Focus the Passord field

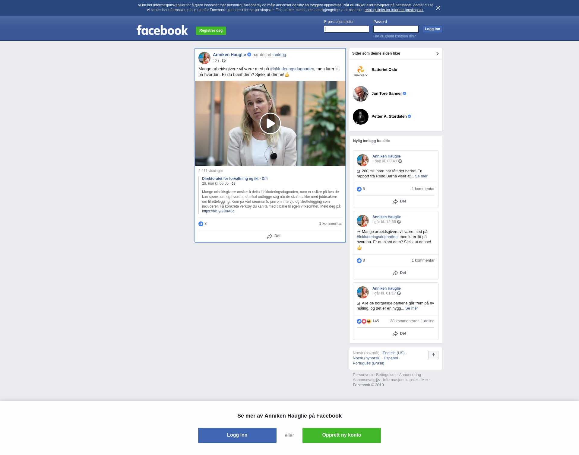pyautogui.click(x=396, y=29)
